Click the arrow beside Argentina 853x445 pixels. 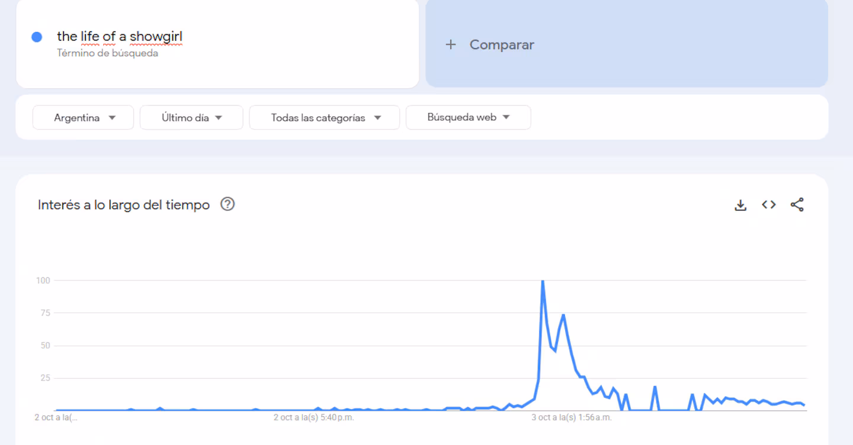tap(112, 118)
